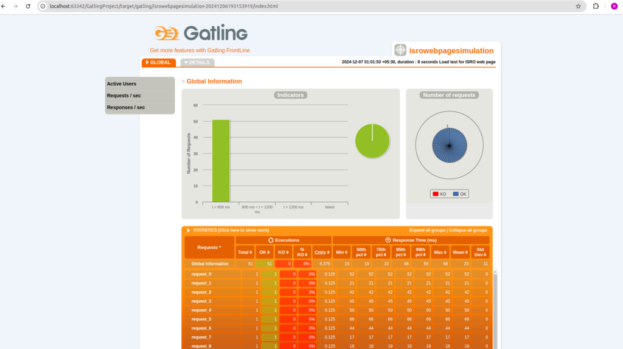Open Get more features with Gatling FrontLine link
This screenshot has width=623, height=349.
coord(200,51)
